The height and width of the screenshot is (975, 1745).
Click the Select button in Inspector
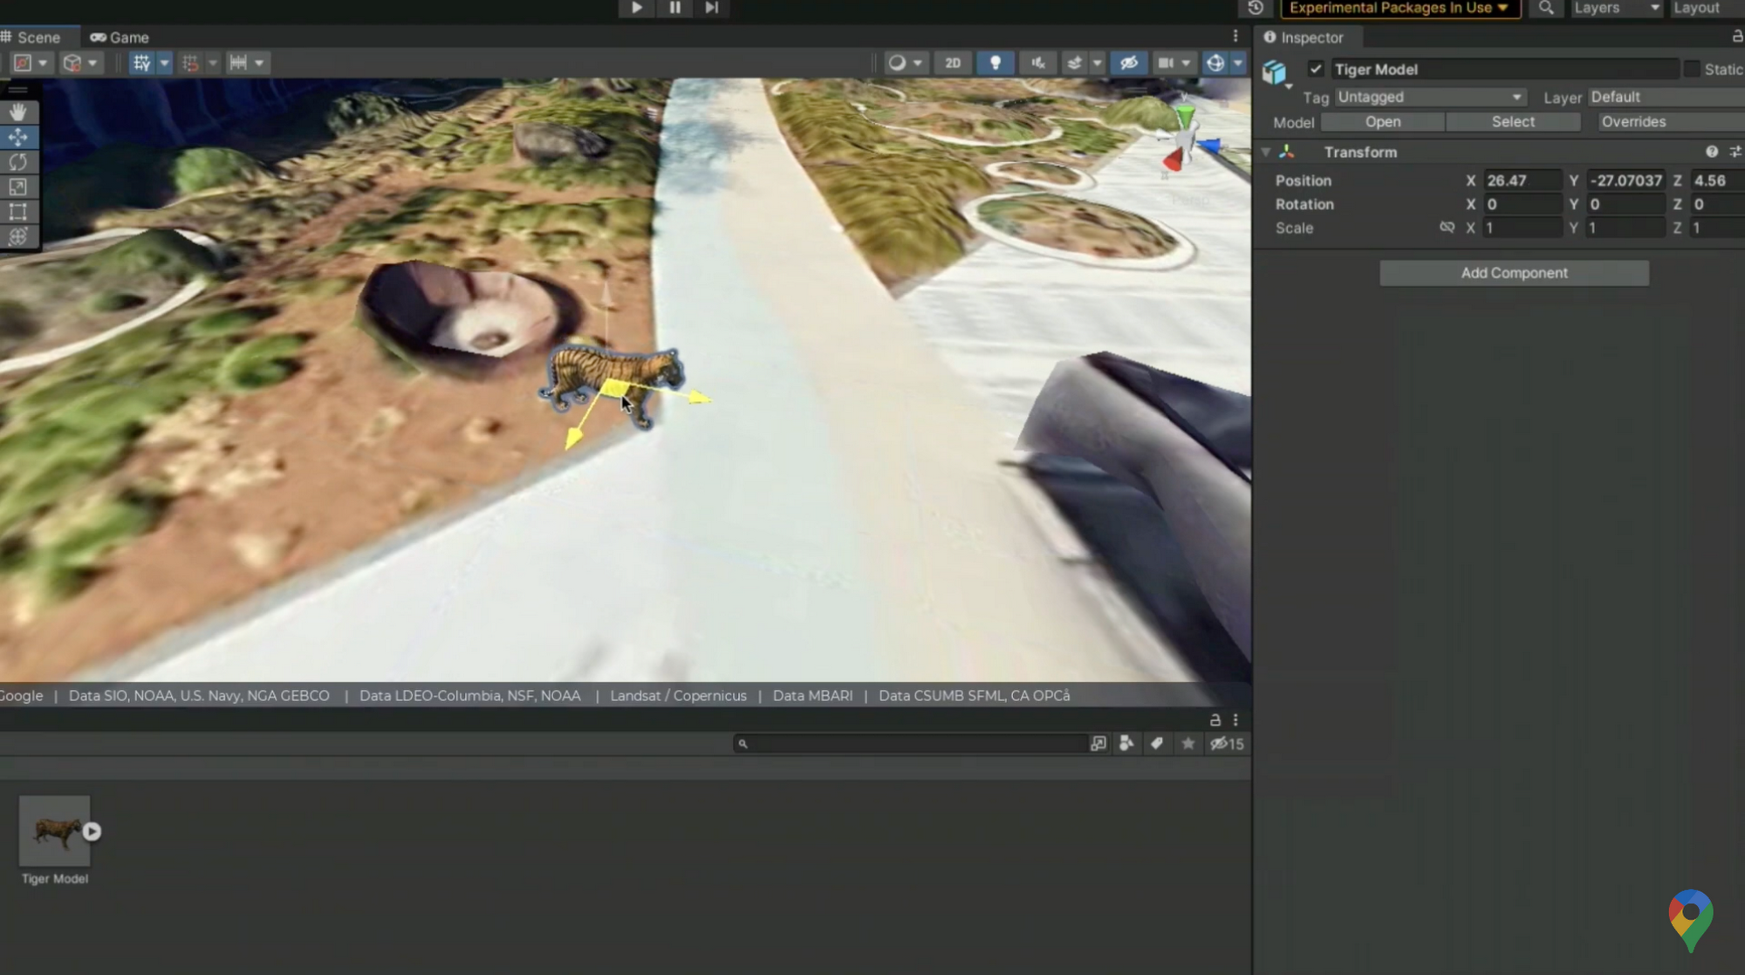1511,121
